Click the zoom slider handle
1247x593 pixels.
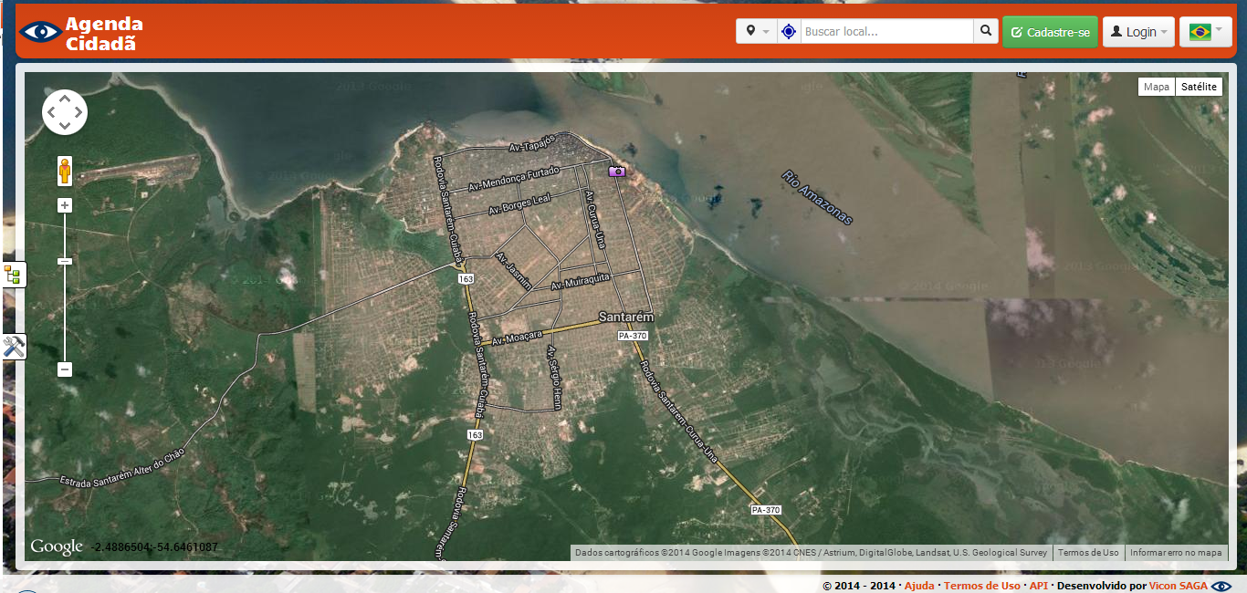click(65, 262)
